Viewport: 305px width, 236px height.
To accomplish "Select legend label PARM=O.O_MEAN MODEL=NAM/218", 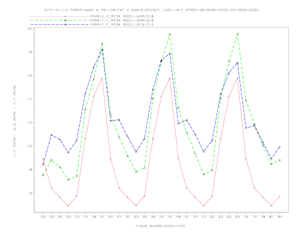I will 122,16.
